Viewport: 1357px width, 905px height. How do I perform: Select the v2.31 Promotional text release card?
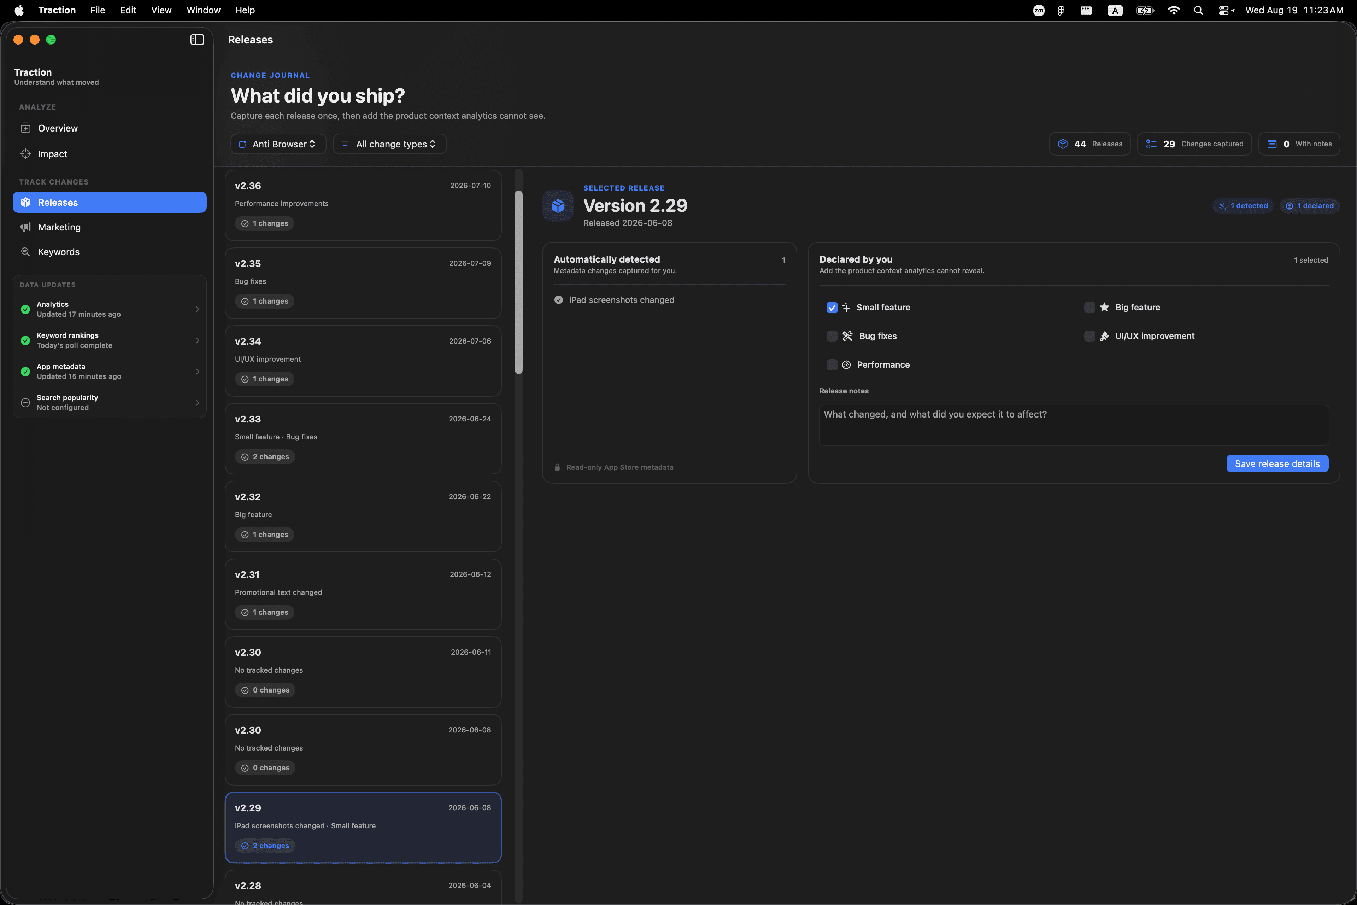pos(363,594)
